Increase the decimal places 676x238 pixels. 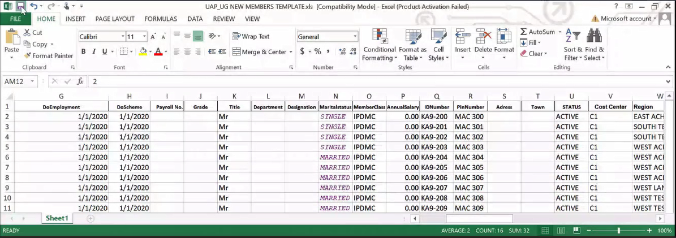[x=343, y=51]
